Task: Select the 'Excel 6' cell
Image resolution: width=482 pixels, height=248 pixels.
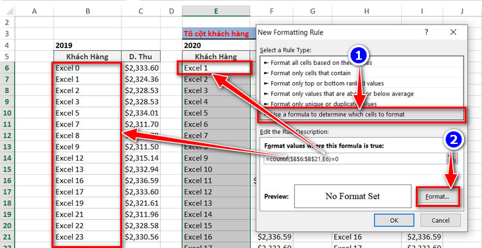Action: coord(216,124)
